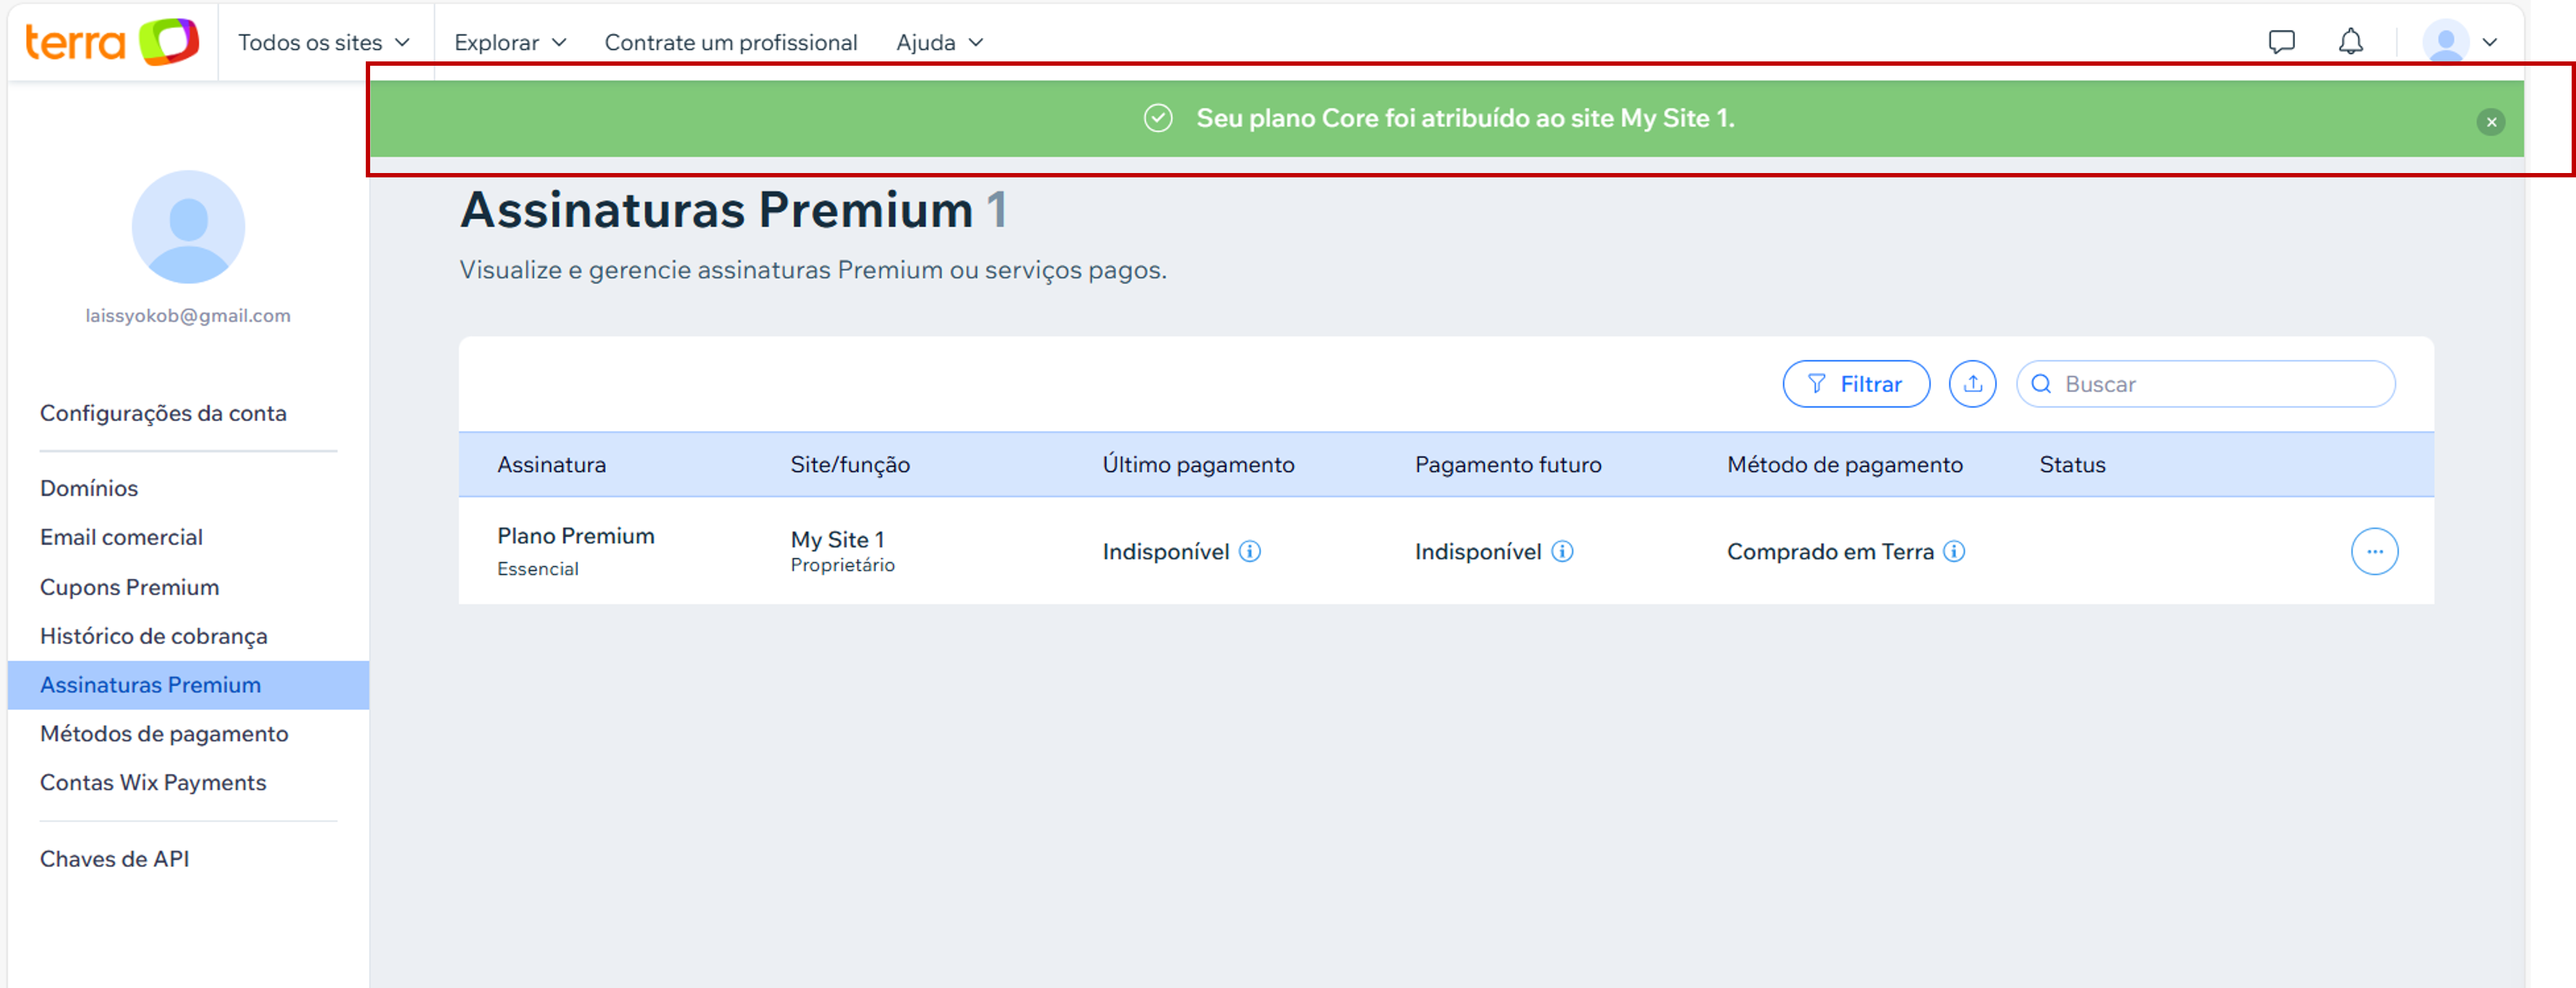Dismiss the green success notification banner
Image resolution: width=2576 pixels, height=988 pixels.
2490,122
